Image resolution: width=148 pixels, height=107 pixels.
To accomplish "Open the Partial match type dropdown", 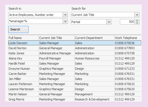I will pos(109,22).
